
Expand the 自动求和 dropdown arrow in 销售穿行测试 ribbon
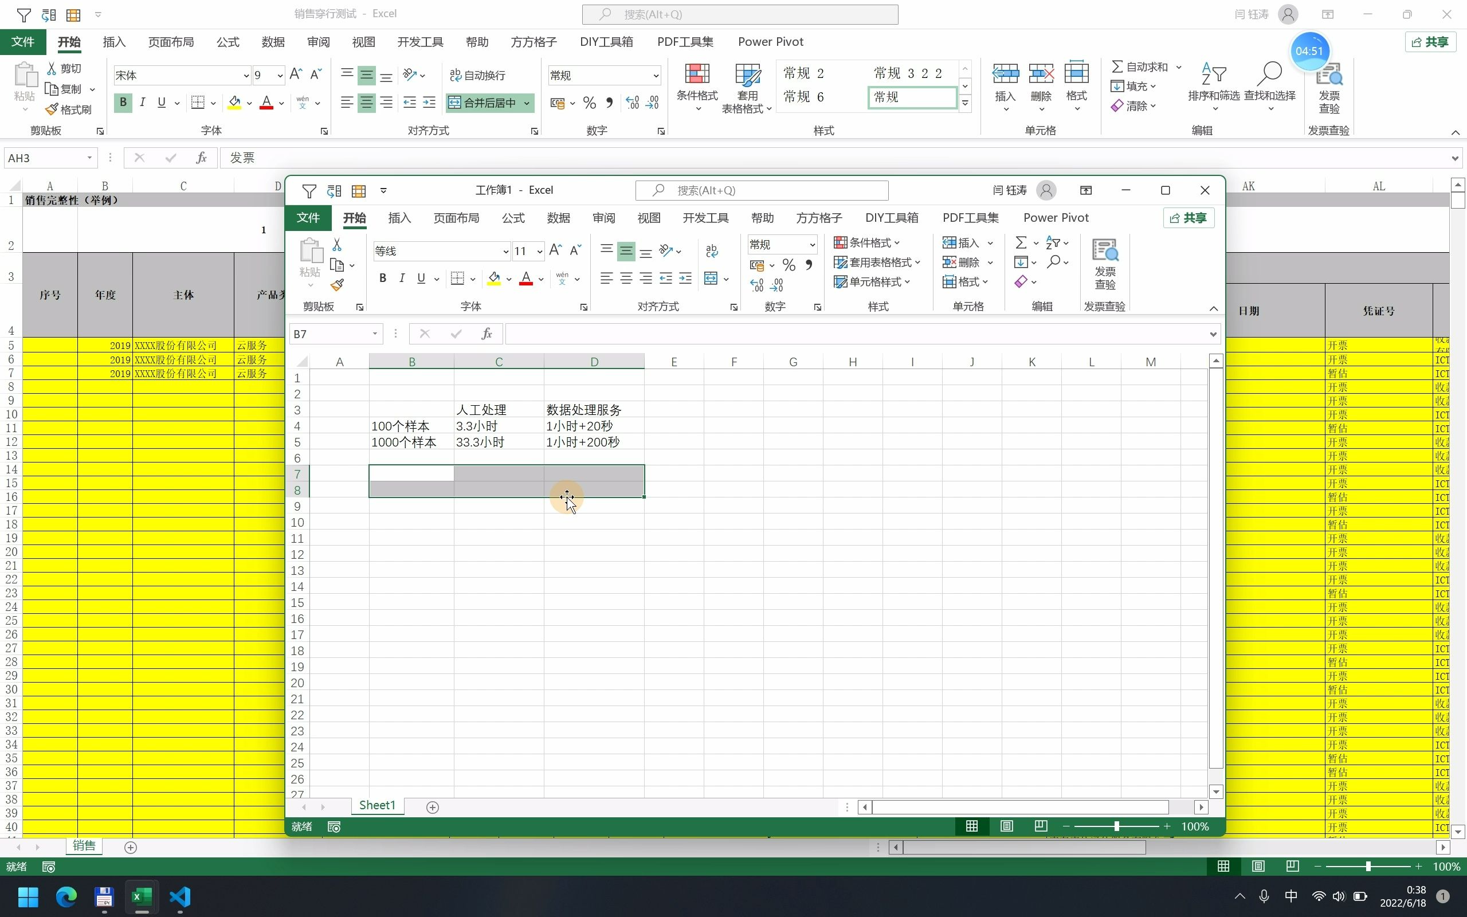pos(1178,66)
